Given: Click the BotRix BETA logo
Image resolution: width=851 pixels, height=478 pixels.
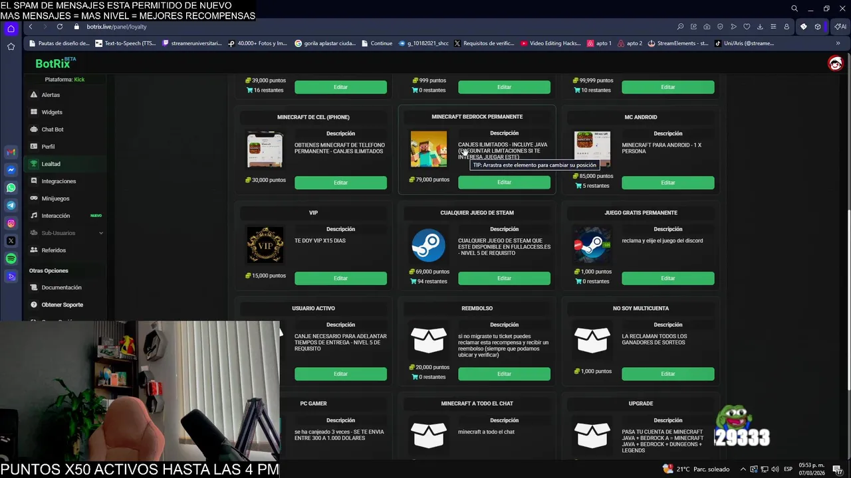Looking at the screenshot, I should (x=56, y=63).
